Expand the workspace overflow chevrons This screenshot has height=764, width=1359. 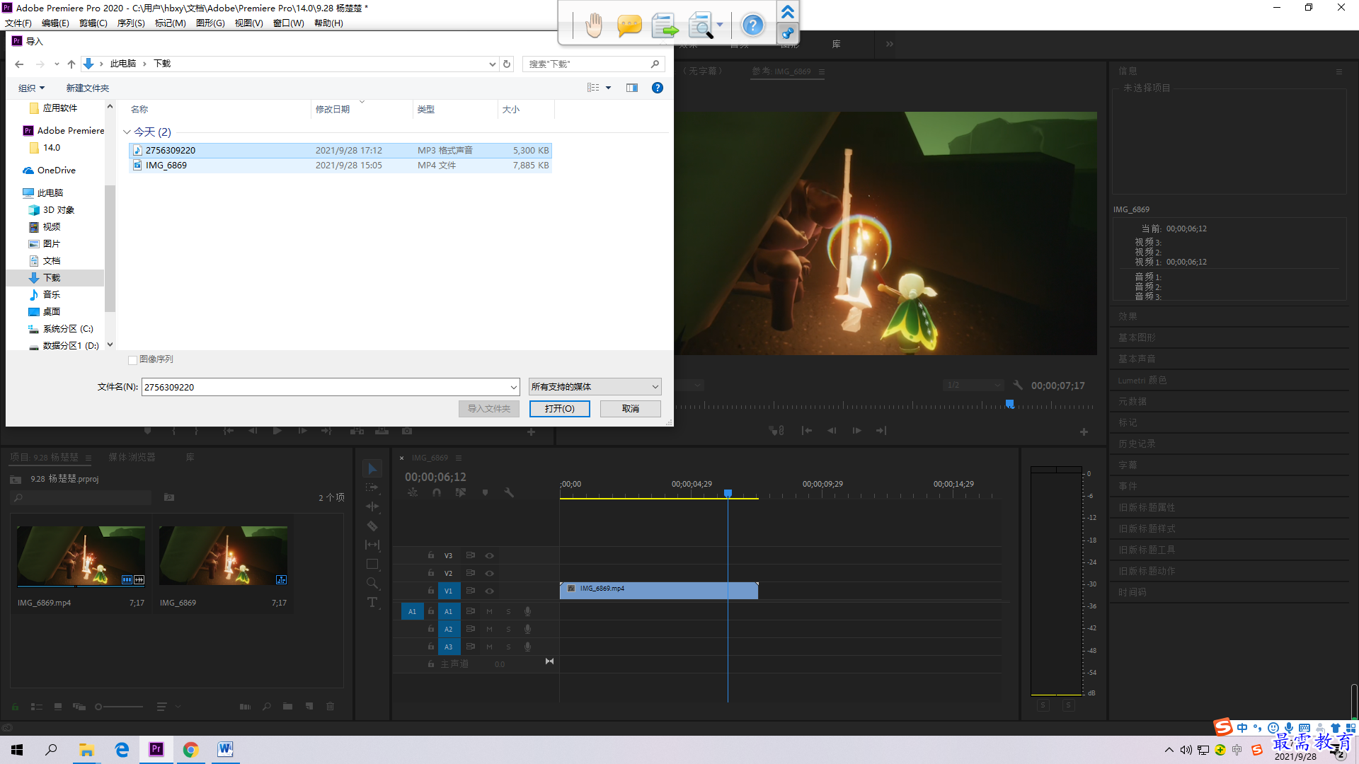(x=889, y=44)
